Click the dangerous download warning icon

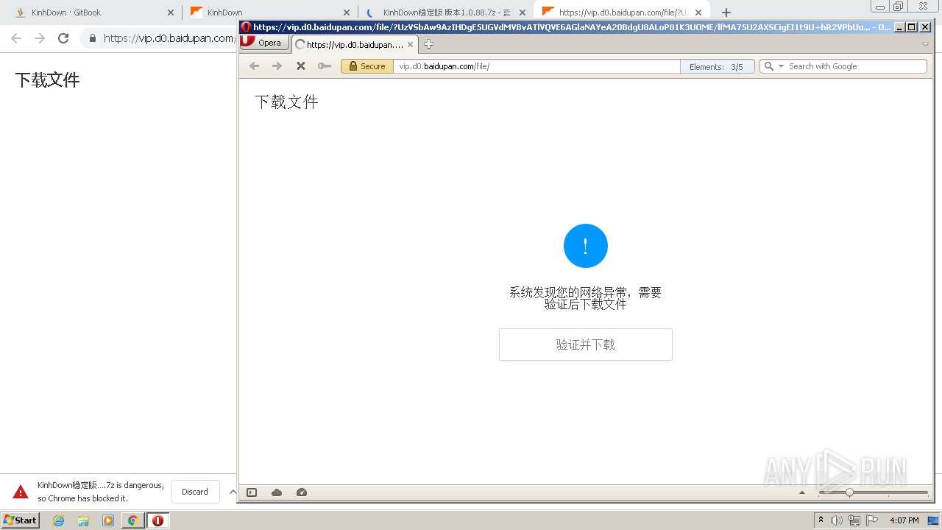click(21, 492)
